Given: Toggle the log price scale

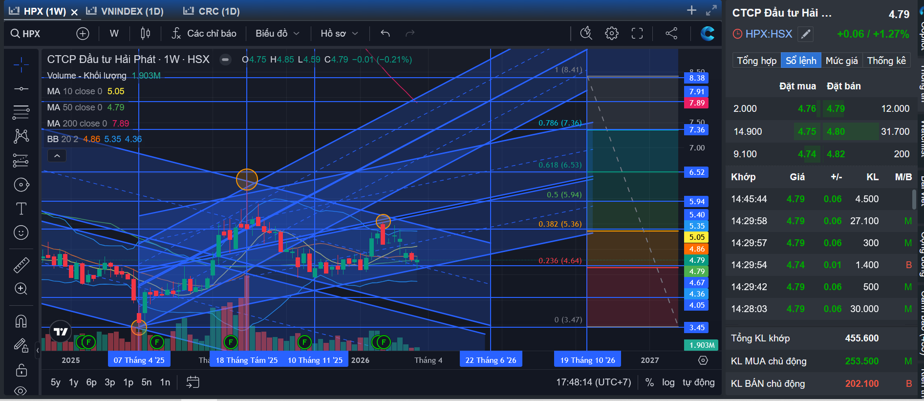Looking at the screenshot, I should tap(668, 382).
